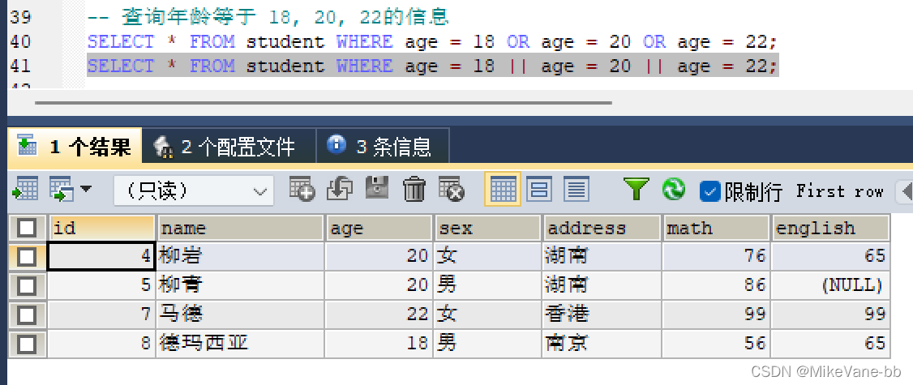Click line 40 SELECT statement with OR
Image resolution: width=913 pixels, height=385 pixels.
coord(433,42)
